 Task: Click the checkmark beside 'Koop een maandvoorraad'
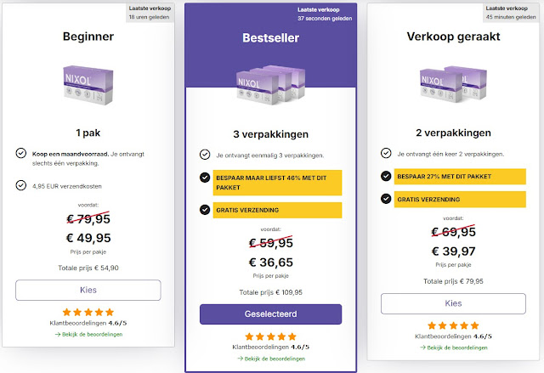[x=21, y=153]
